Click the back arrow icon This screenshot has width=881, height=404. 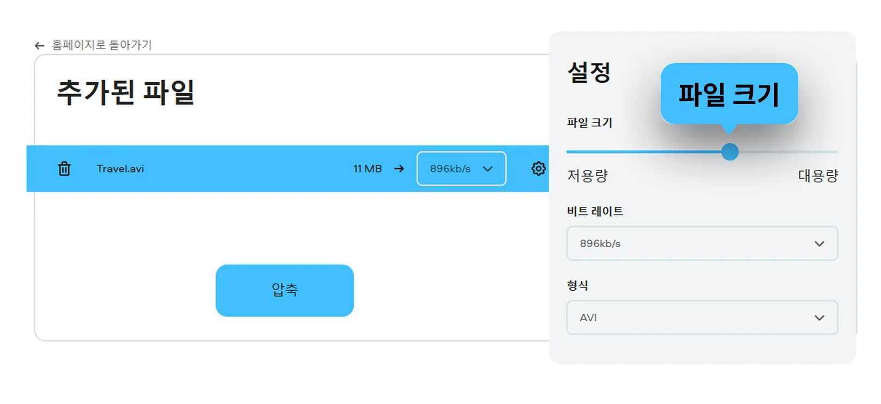coord(39,46)
